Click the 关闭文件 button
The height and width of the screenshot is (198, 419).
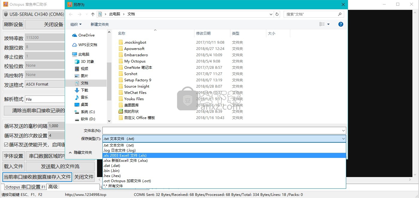[x=84, y=177]
